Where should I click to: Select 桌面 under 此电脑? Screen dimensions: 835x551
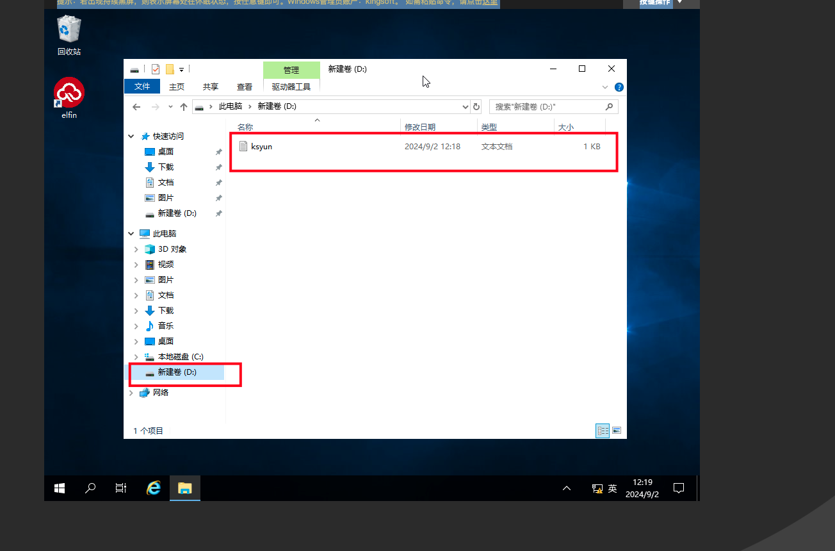(166, 341)
